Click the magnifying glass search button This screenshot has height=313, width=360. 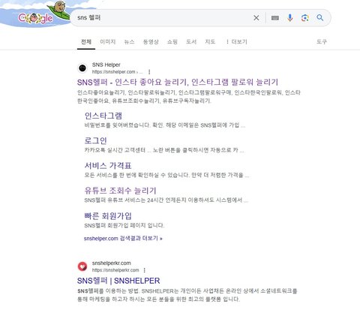[320, 18]
